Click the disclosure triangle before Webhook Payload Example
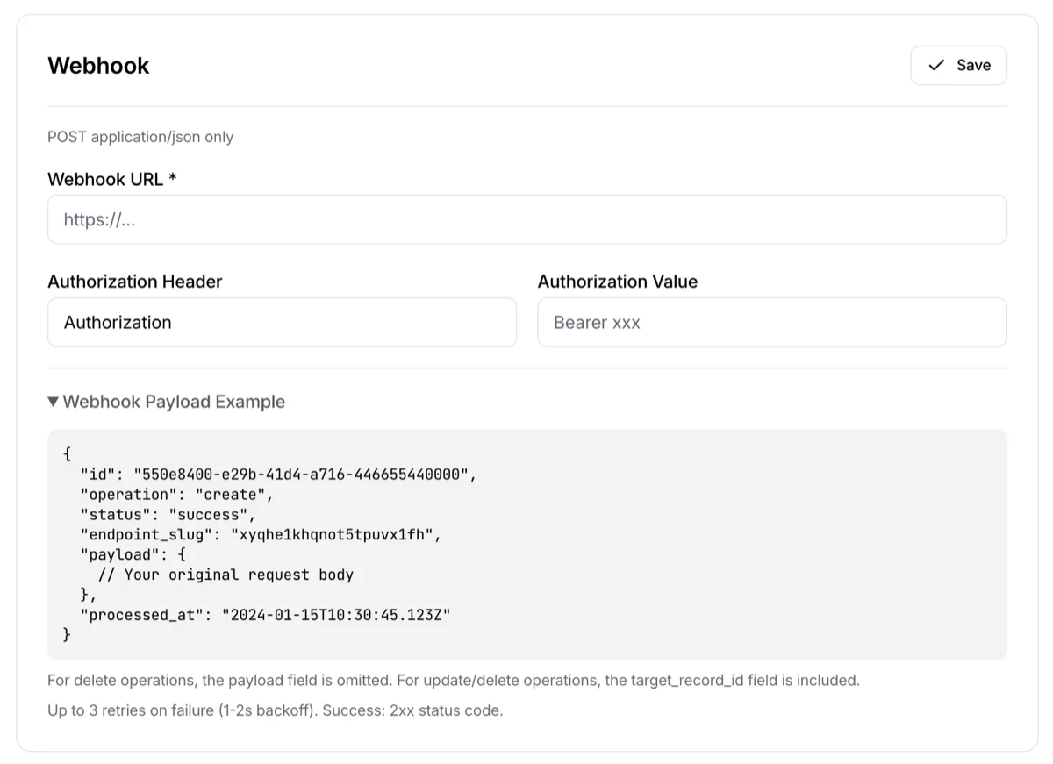This screenshot has height=764, width=1053. (54, 401)
